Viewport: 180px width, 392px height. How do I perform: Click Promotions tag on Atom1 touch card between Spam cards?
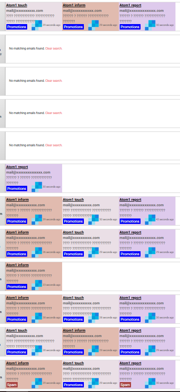(x=73, y=385)
